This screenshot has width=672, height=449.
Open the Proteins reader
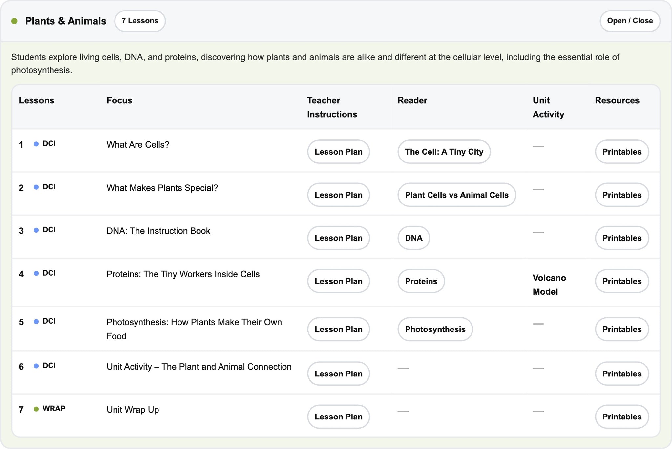point(421,281)
